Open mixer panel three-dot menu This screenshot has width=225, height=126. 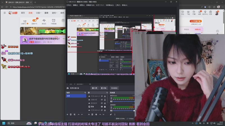tap(115, 115)
